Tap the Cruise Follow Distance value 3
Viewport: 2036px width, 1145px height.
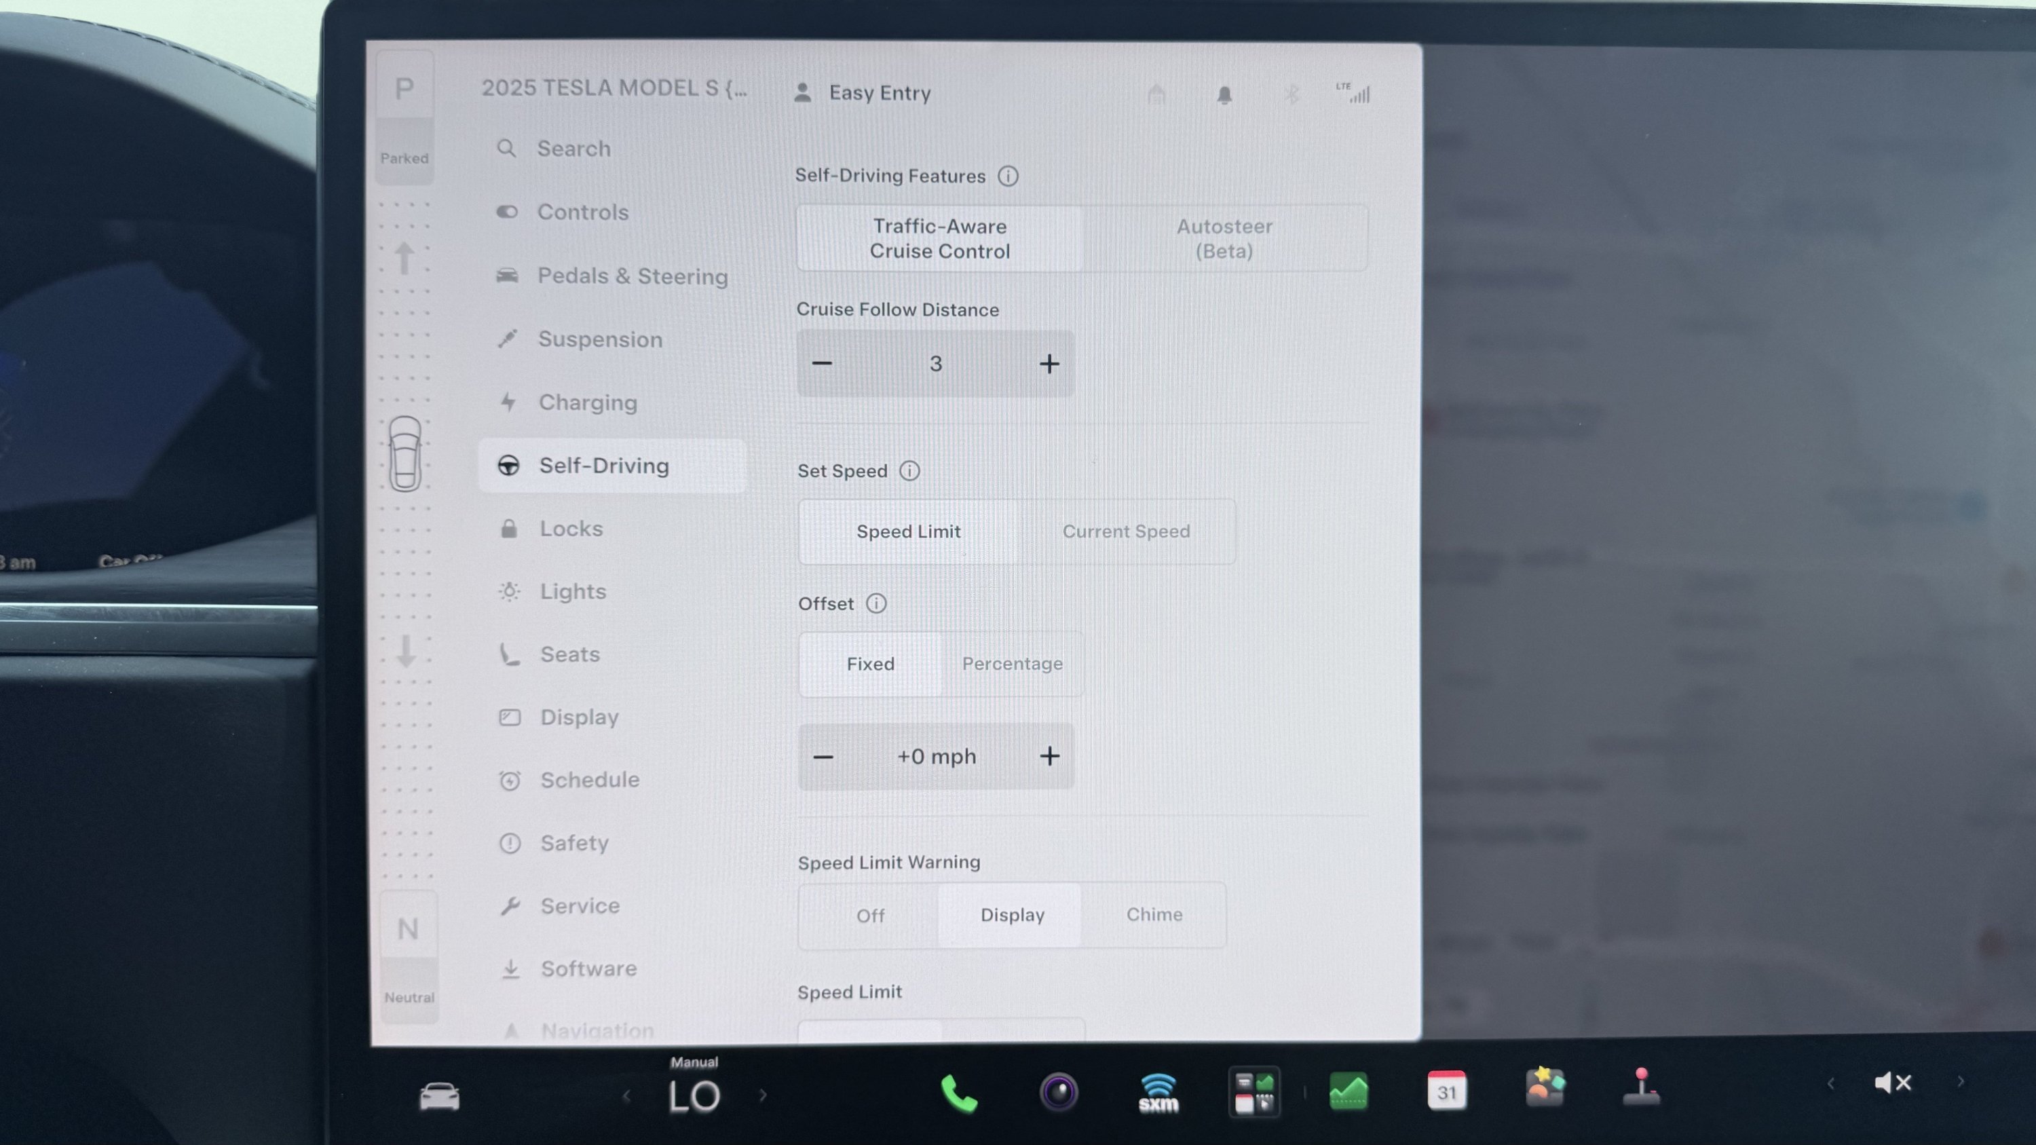click(936, 364)
